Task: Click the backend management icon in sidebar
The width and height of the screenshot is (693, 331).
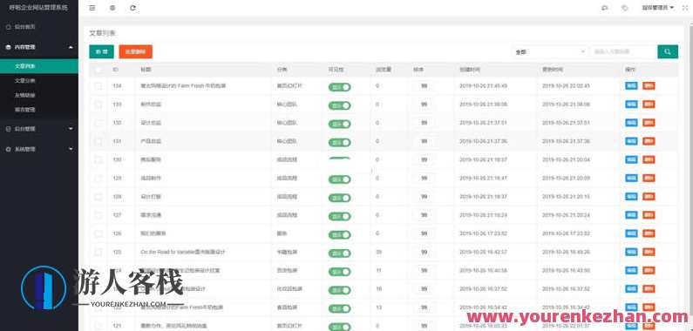Action: tap(8, 129)
